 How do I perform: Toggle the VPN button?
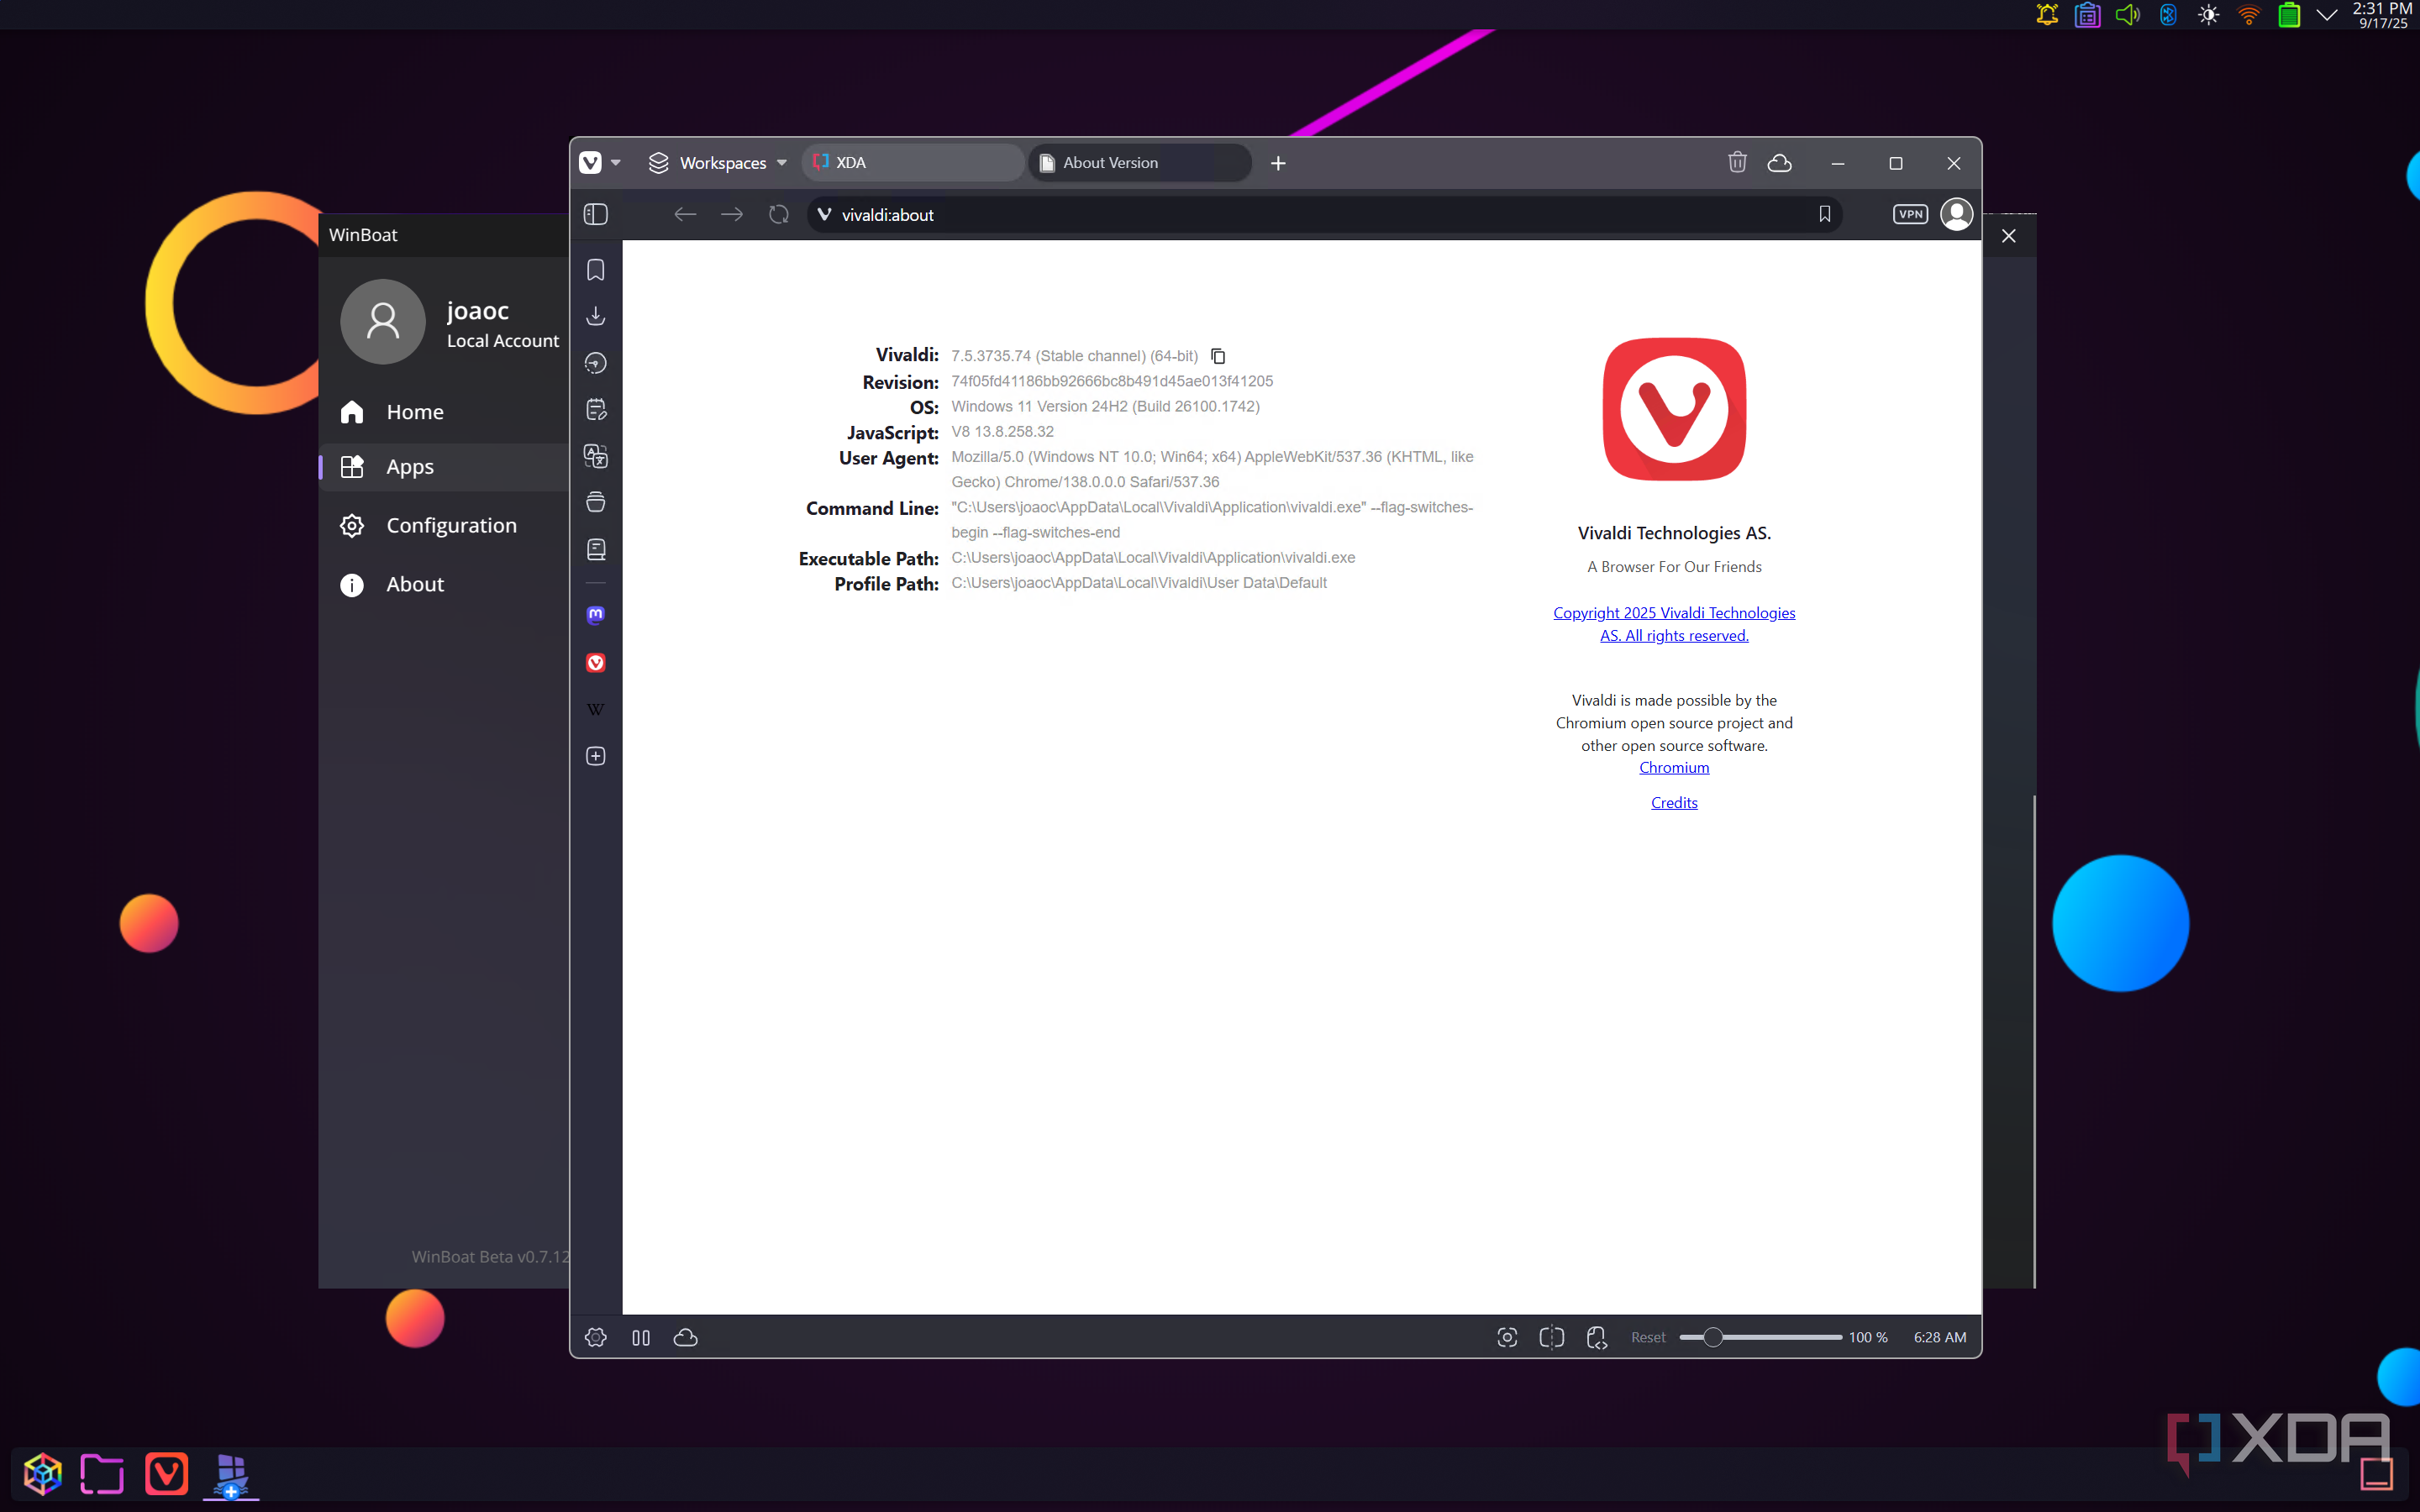click(1910, 214)
